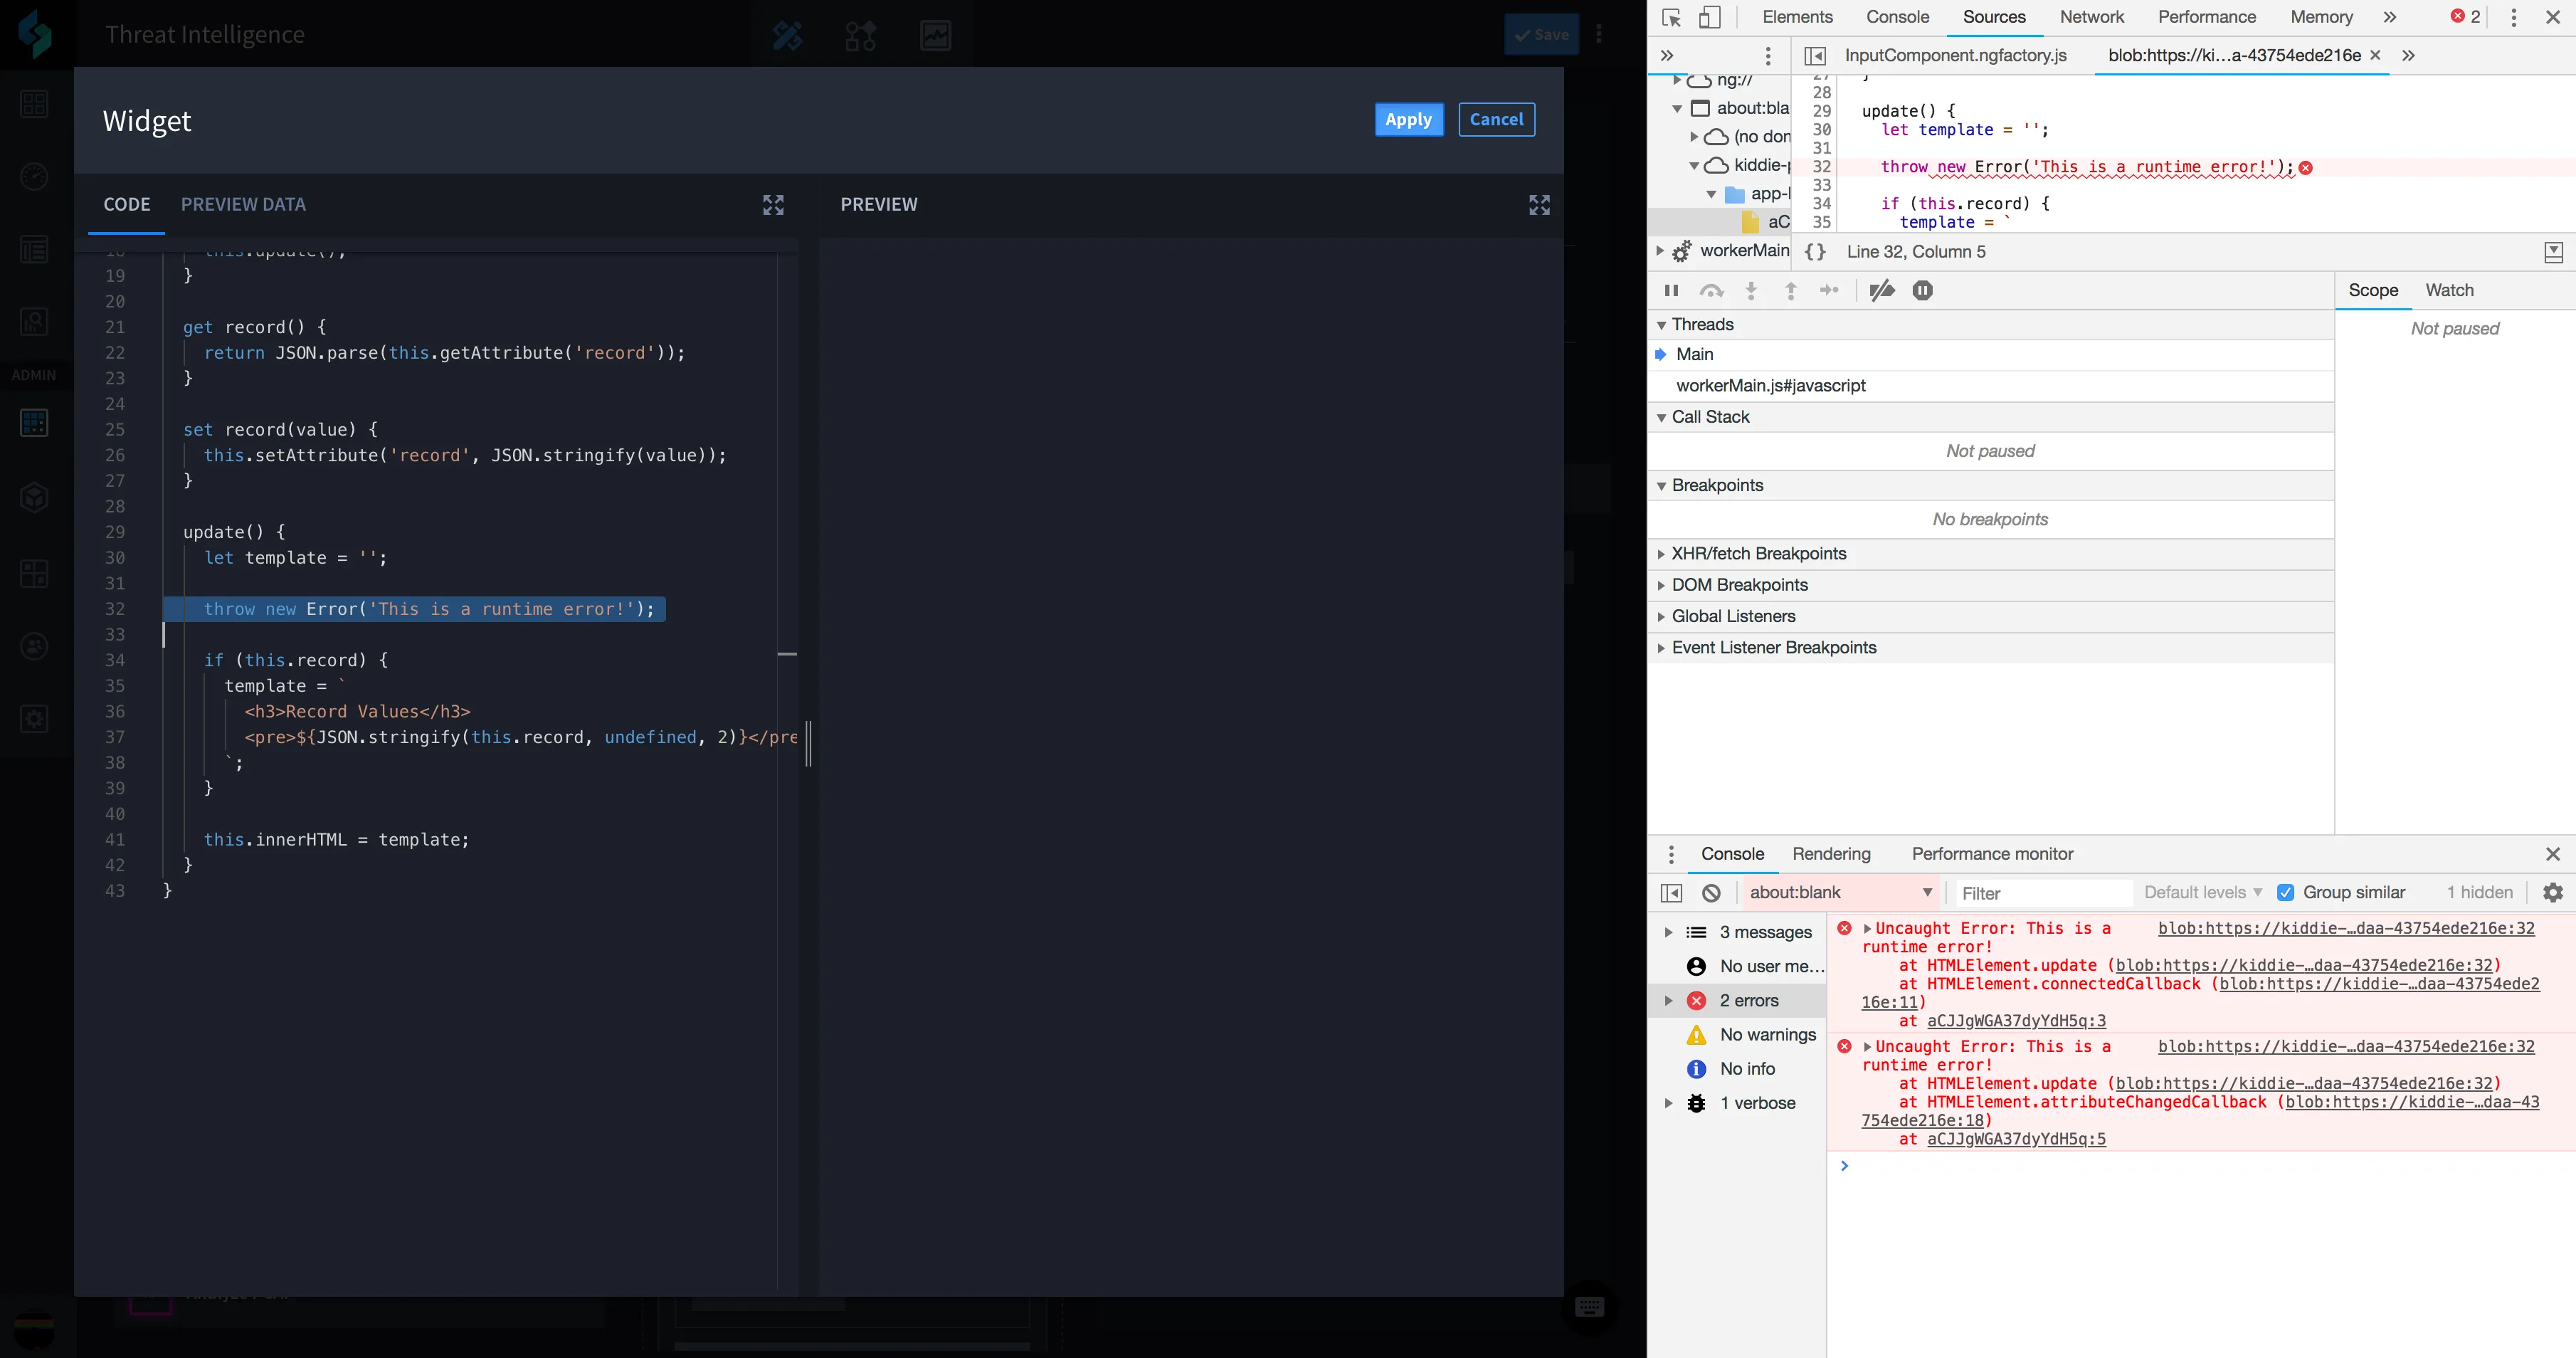Open the about:blank JavaScript context dropdown
The image size is (2576, 1358).
coord(1840,893)
